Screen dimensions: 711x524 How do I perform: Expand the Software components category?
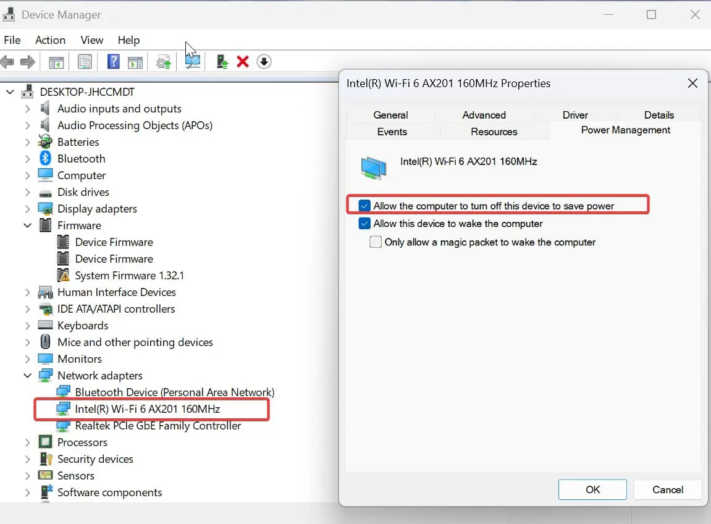(x=28, y=492)
